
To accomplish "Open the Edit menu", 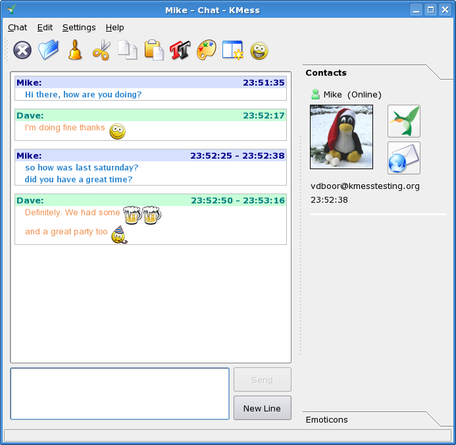I will pyautogui.click(x=45, y=28).
